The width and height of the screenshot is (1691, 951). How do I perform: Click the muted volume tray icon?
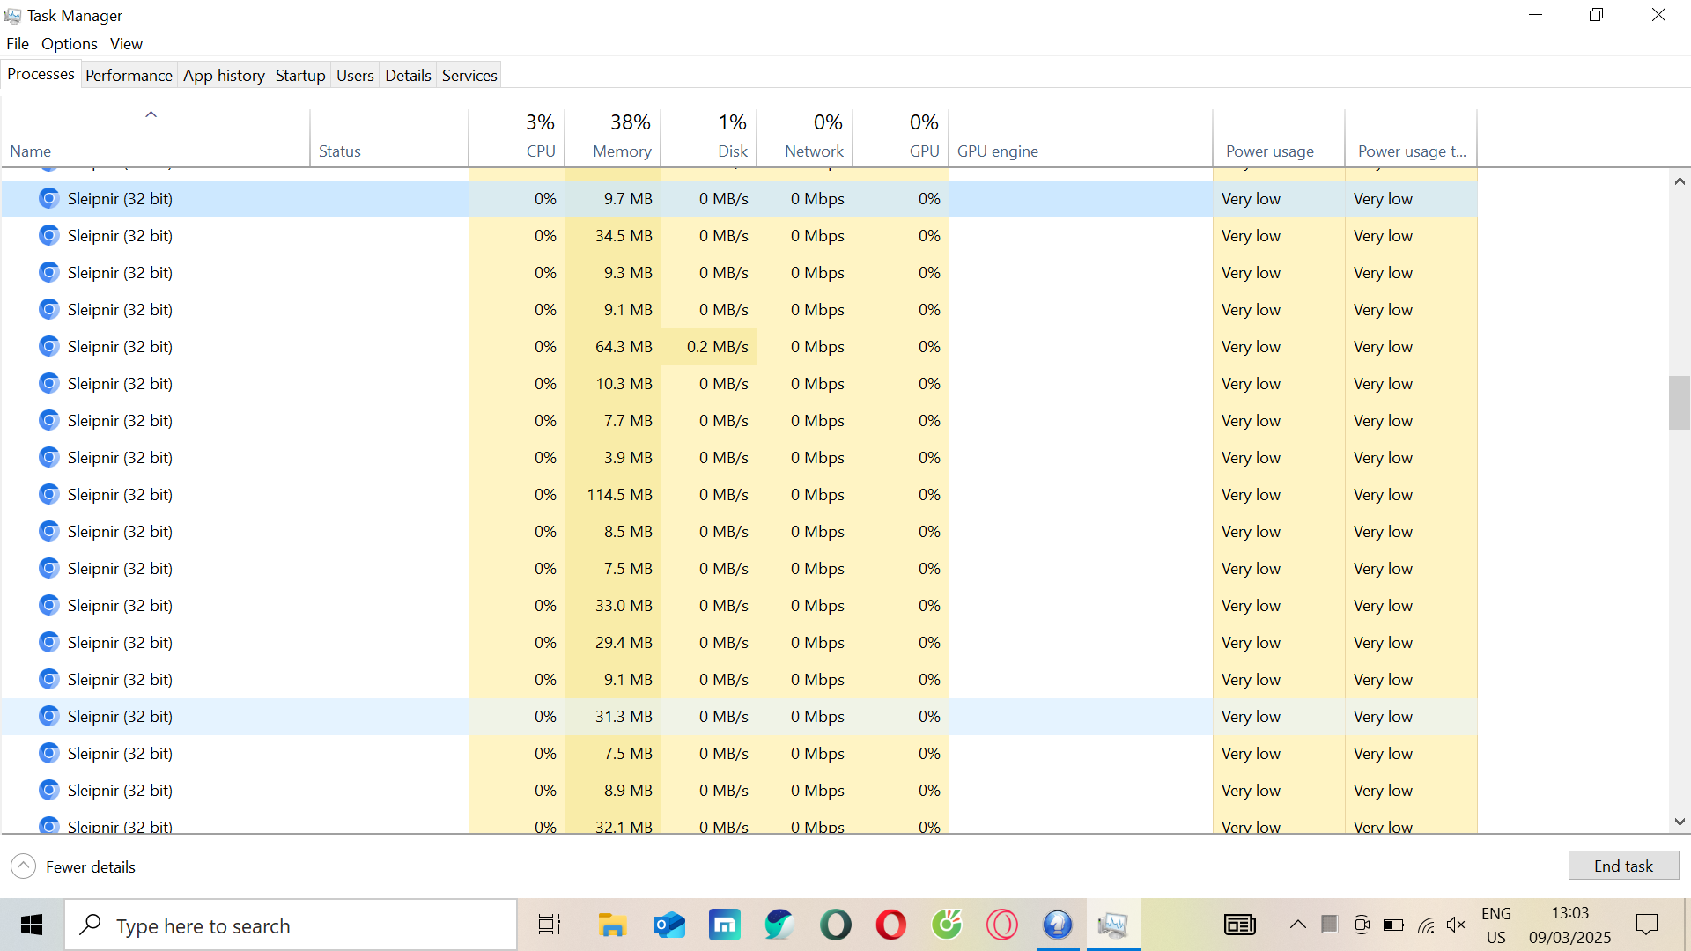pyautogui.click(x=1456, y=925)
